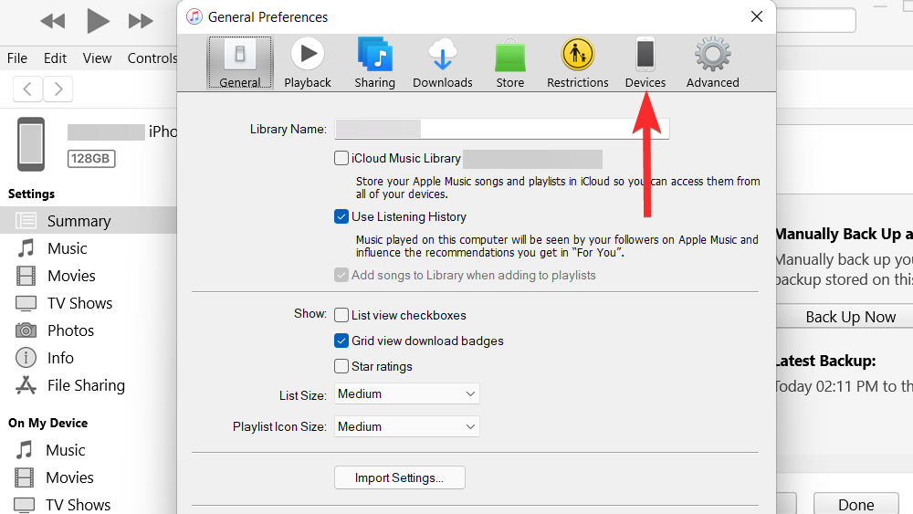Expand the List Size dropdown
Image resolution: width=913 pixels, height=514 pixels.
[406, 393]
